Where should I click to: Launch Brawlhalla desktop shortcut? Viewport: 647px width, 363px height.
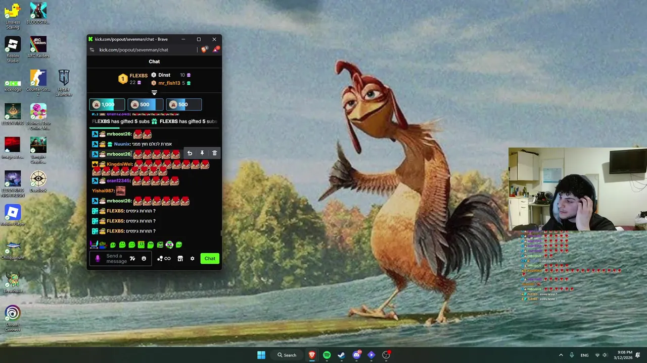(13, 282)
